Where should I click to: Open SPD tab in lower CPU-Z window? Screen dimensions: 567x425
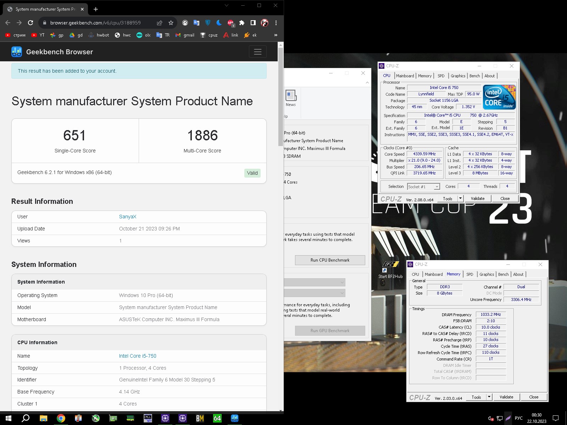pos(470,274)
